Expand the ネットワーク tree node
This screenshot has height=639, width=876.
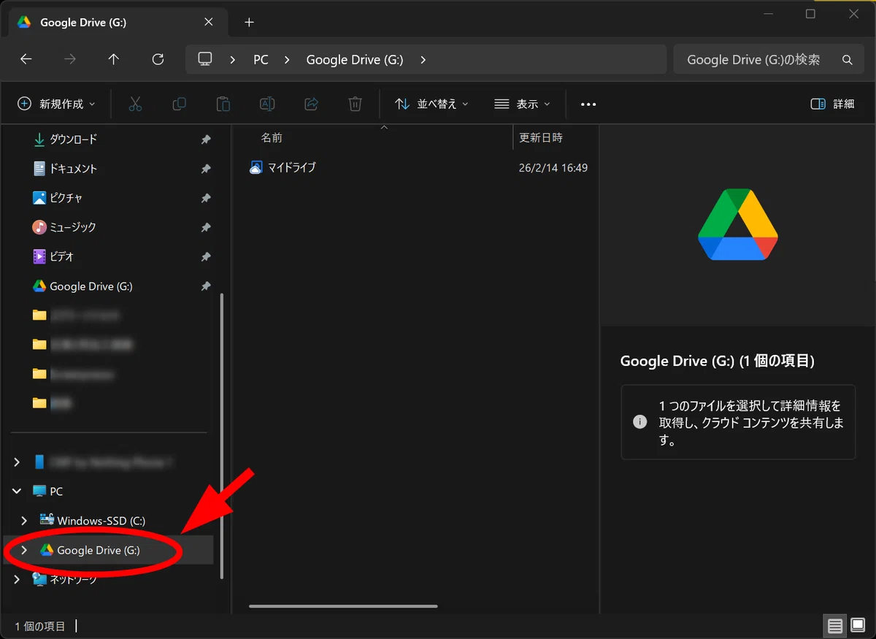coord(17,579)
